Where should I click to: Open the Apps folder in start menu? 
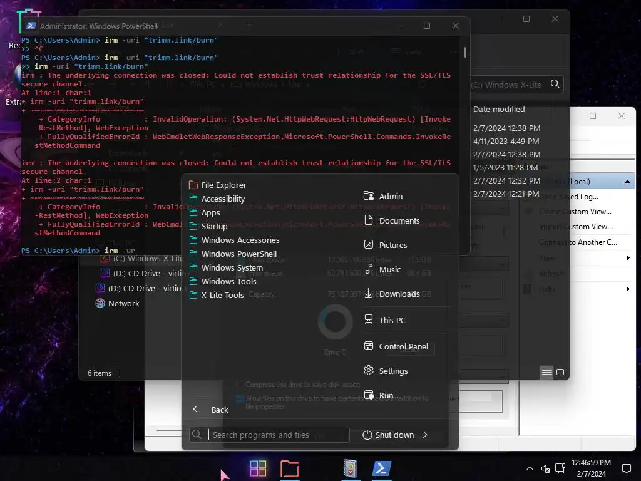205,213
